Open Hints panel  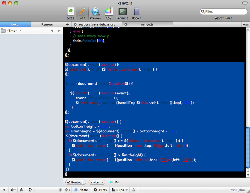100,190
